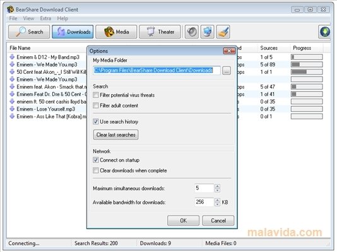Disable Use search history checkbox

coord(96,121)
